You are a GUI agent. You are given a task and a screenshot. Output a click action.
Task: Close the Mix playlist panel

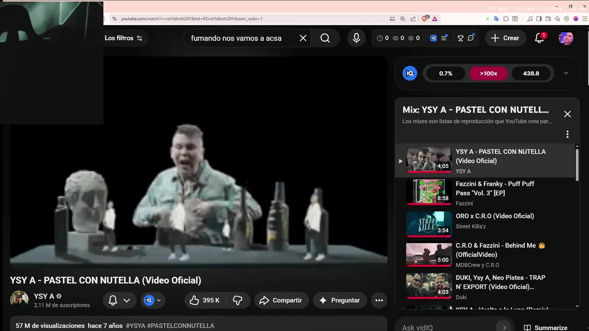click(567, 114)
